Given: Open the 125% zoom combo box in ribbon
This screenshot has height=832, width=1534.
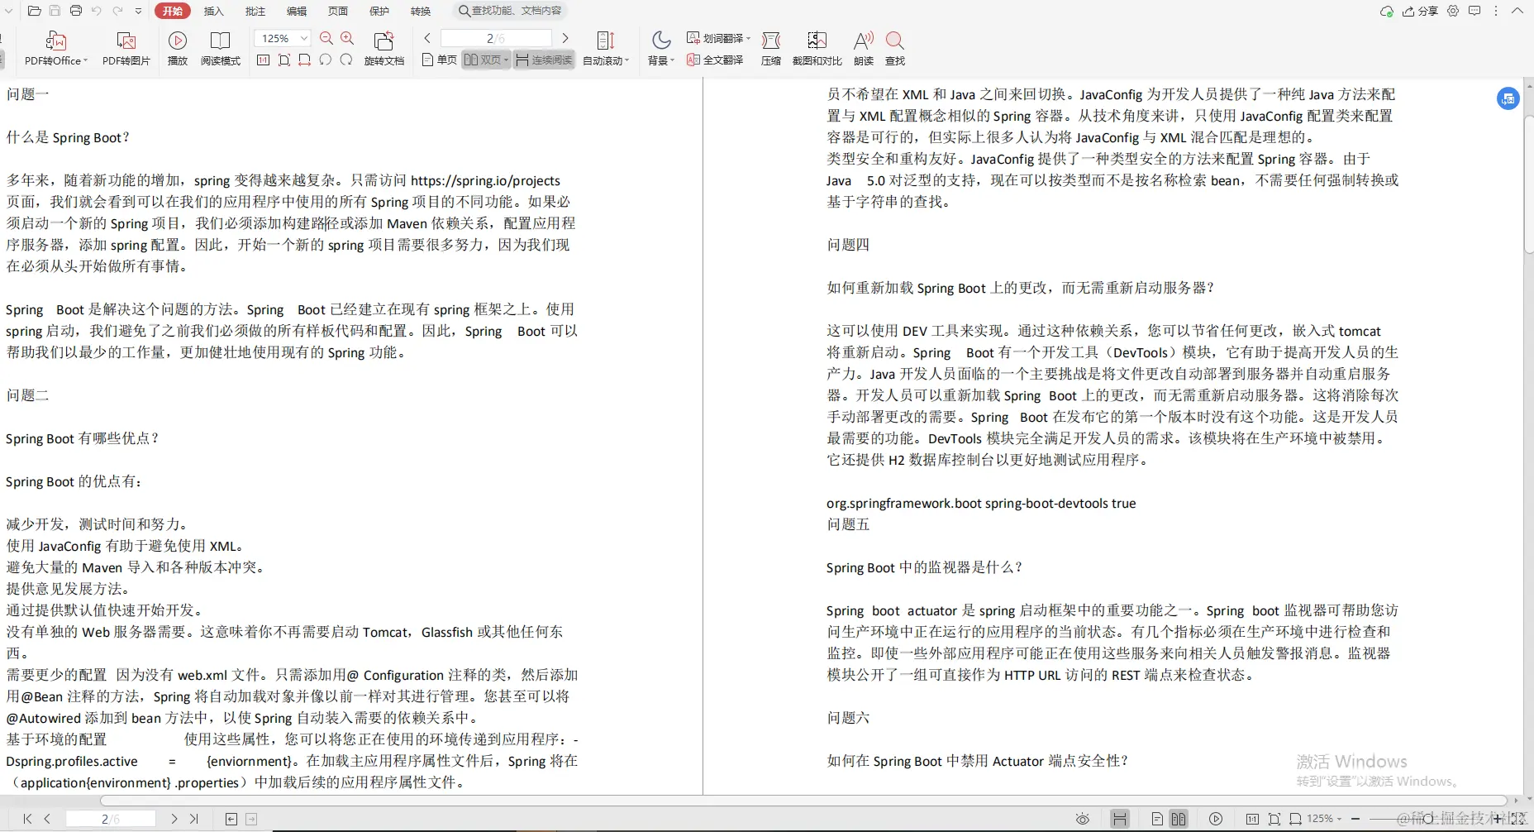Looking at the screenshot, I should pyautogui.click(x=283, y=38).
